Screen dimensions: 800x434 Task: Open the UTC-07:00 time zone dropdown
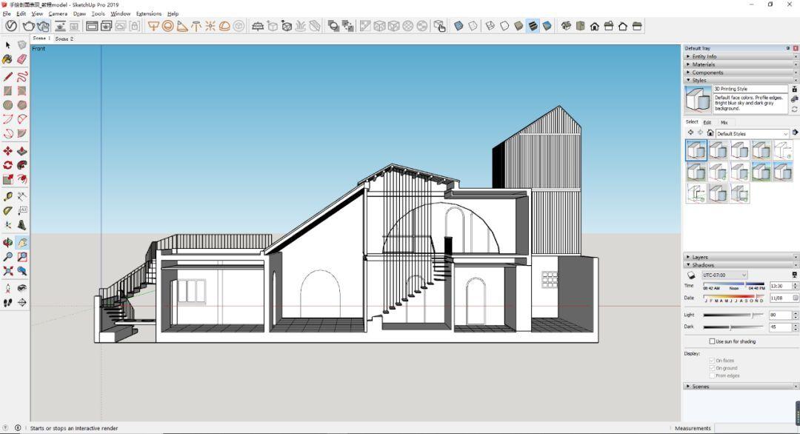724,275
